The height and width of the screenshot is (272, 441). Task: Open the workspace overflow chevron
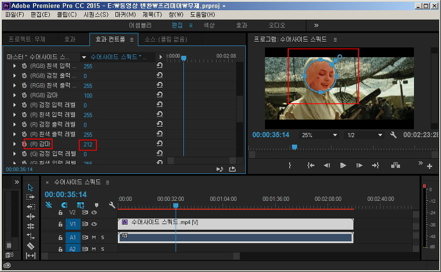pos(316,26)
